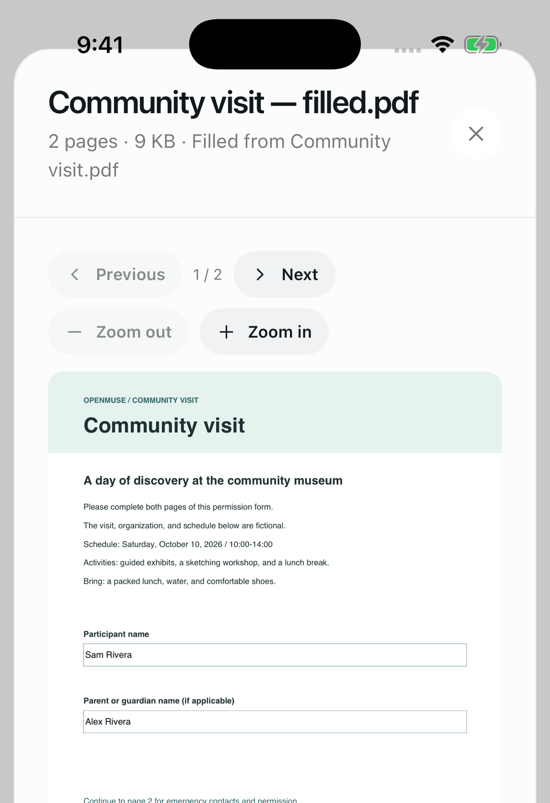Viewport: 550px width, 803px height.
Task: Go to the next page
Action: pos(285,274)
